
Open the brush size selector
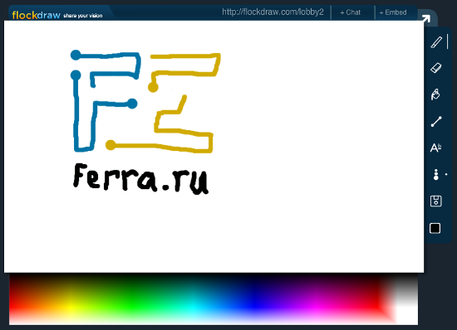436,174
